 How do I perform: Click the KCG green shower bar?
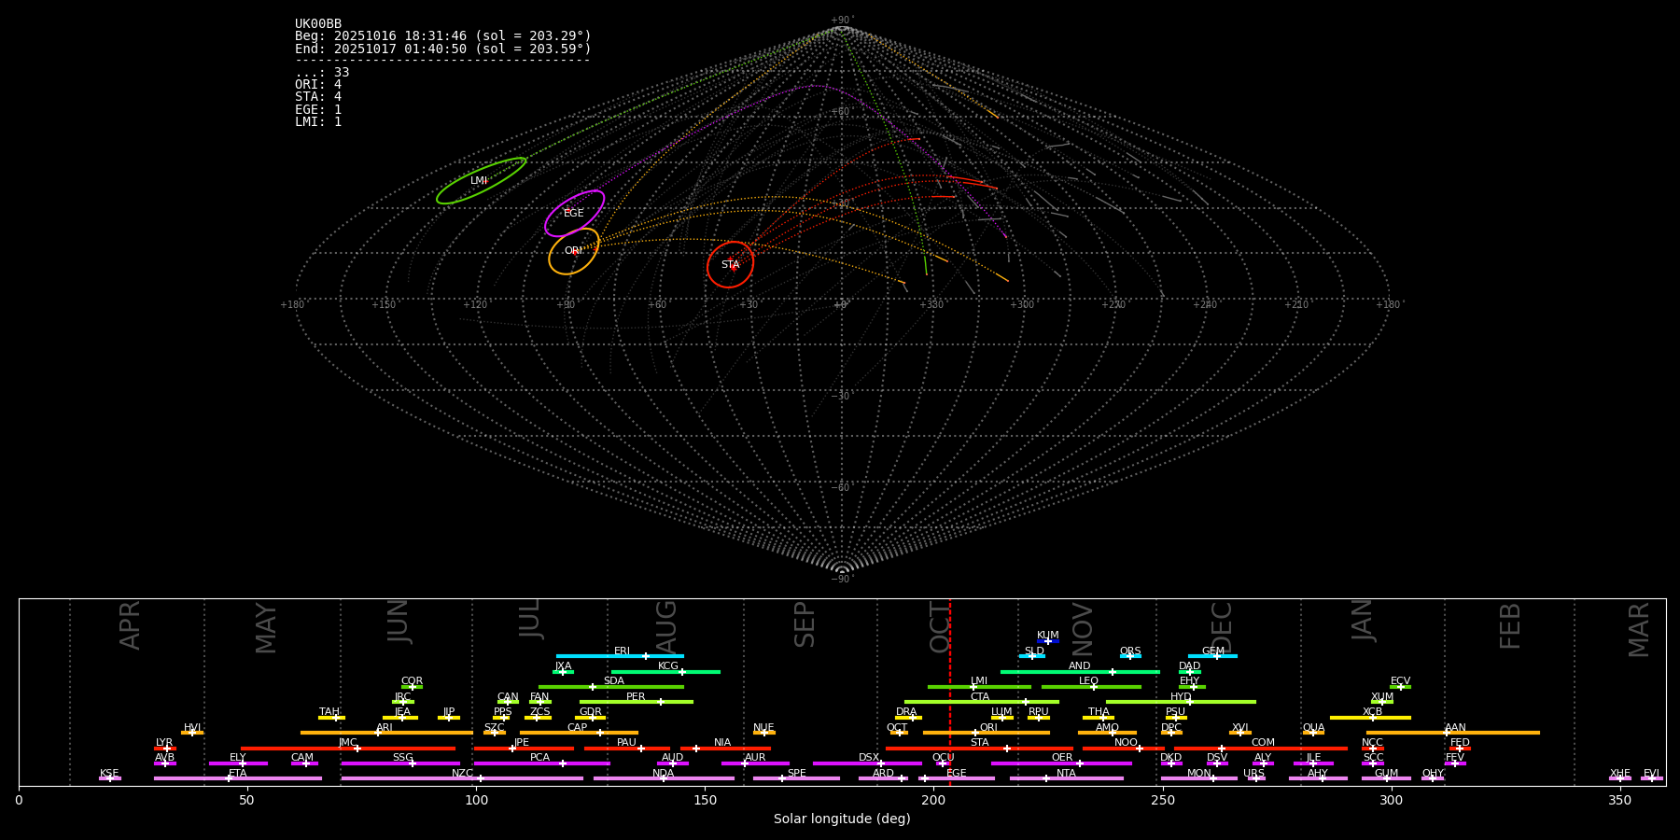[x=665, y=671]
